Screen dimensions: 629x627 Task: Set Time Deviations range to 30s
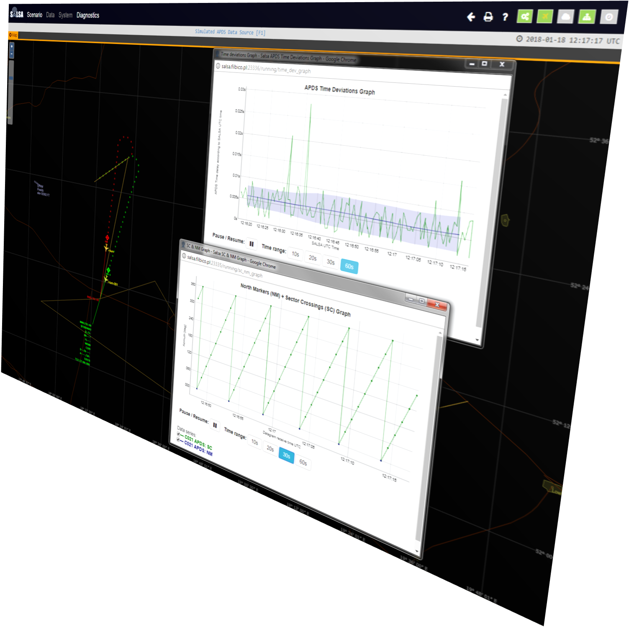click(331, 262)
